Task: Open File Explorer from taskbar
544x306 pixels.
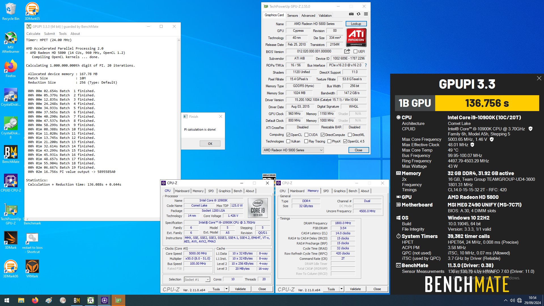Action: click(x=21, y=300)
